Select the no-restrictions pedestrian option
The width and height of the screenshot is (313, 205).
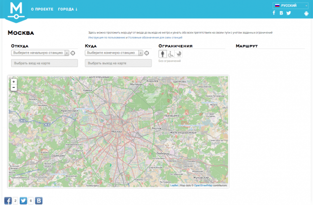point(163,54)
